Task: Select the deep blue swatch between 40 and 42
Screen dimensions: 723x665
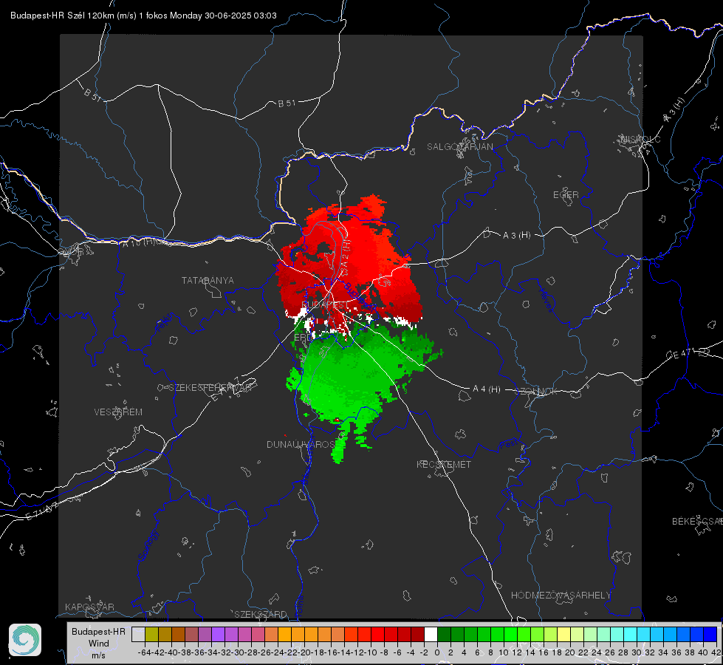Action: click(710, 634)
